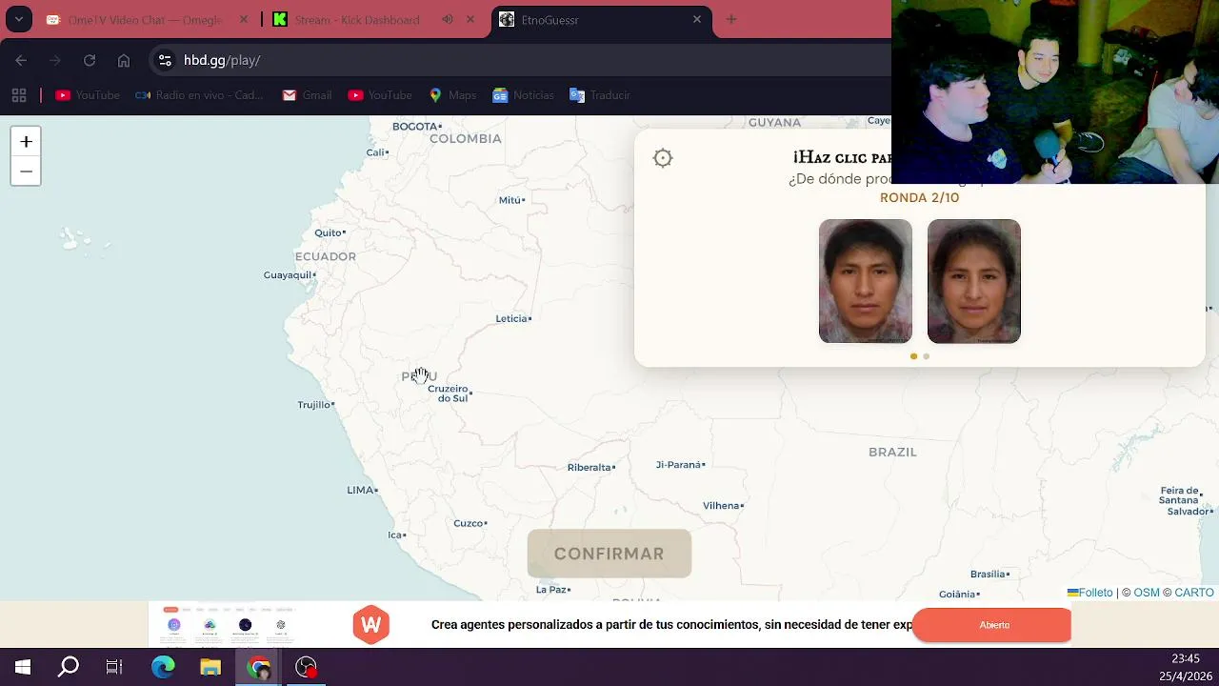Click the RONDA 2/10 round indicator
Screen dimensions: 1219x686
pyautogui.click(x=919, y=197)
